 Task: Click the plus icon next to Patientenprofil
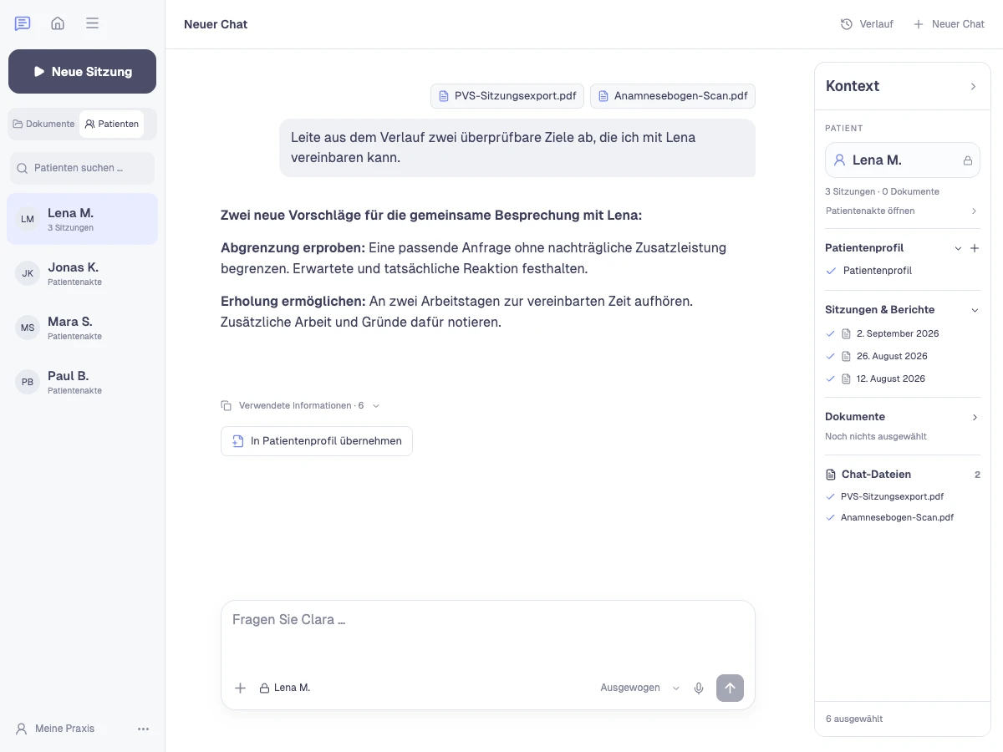[x=975, y=248]
